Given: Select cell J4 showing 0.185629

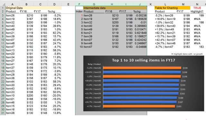Looking at the screenshot, I should (140, 19).
